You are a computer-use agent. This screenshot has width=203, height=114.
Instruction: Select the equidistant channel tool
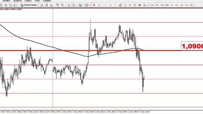120,5
